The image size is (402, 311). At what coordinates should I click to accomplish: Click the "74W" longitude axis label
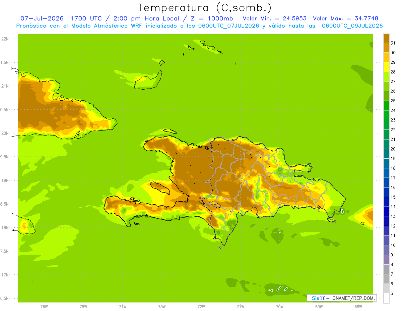[x=123, y=307]
